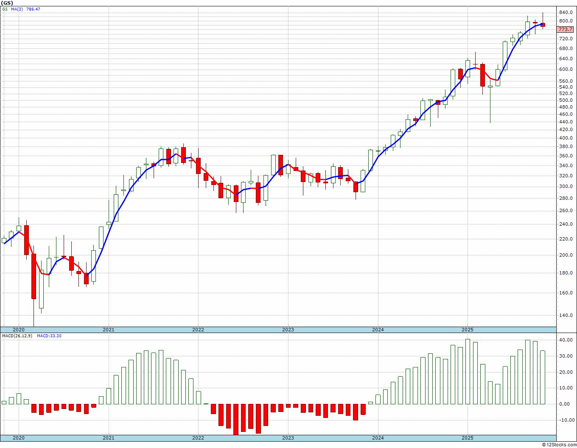Click the MA(3) 786.47 legend label

(25, 9)
